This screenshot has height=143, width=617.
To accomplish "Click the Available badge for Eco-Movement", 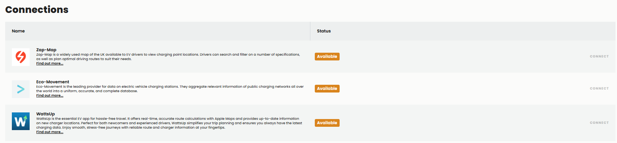I will 327,88.
